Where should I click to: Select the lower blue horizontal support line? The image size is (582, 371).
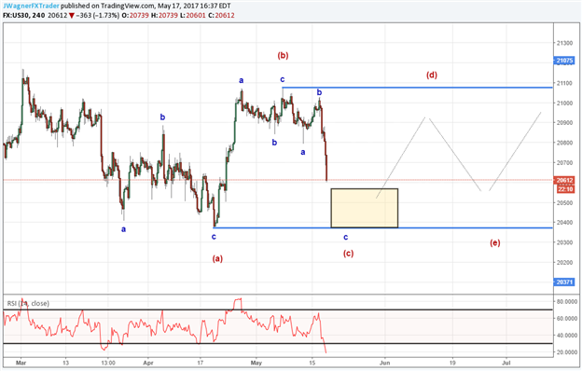point(383,227)
